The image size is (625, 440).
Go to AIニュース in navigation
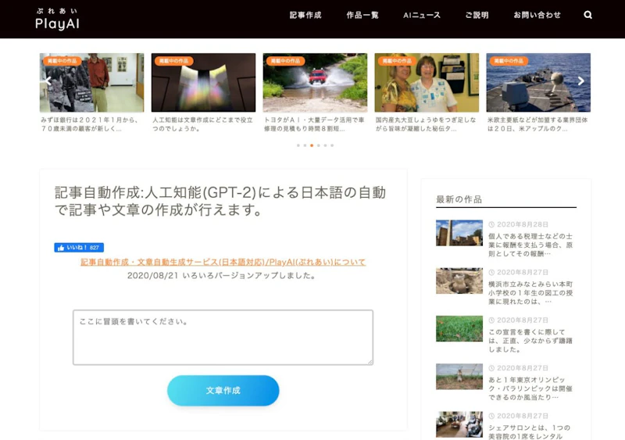[422, 15]
